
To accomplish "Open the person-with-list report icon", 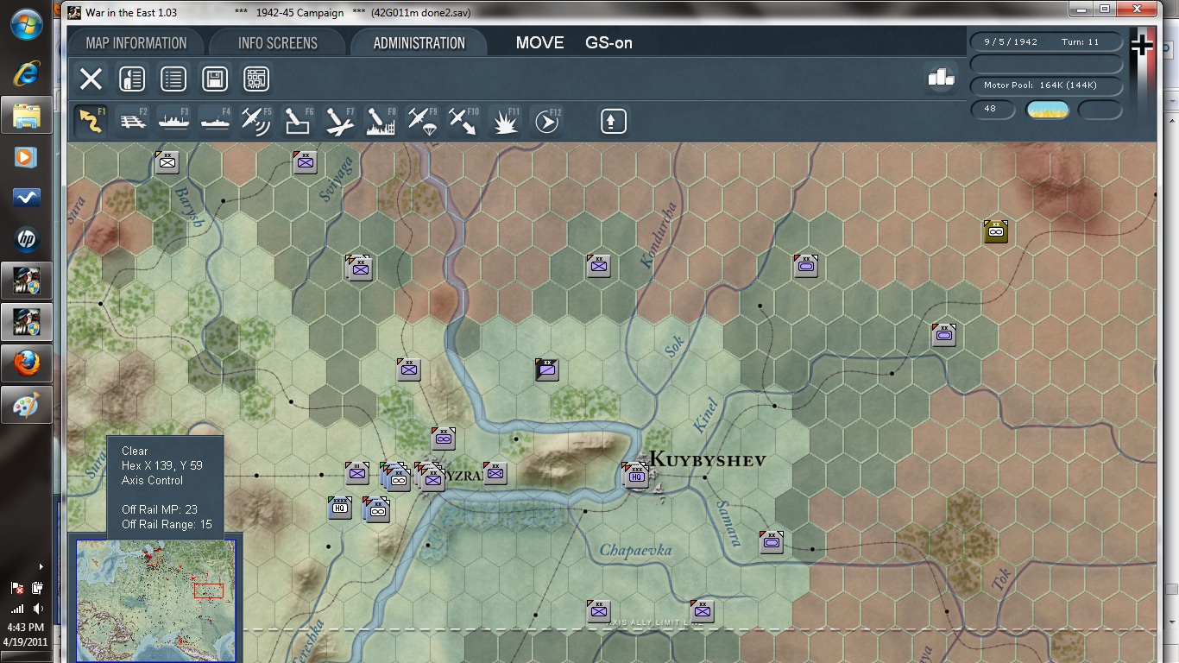I will point(131,79).
